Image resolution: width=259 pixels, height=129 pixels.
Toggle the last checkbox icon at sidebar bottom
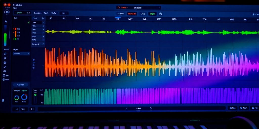[4, 79]
